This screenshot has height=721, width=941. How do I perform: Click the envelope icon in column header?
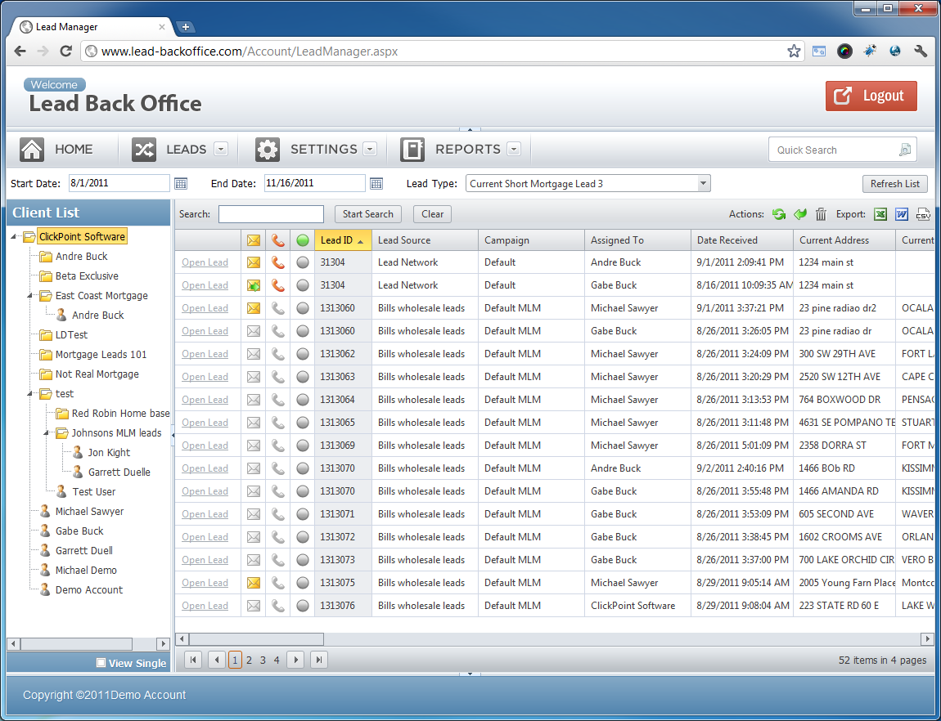[253, 240]
